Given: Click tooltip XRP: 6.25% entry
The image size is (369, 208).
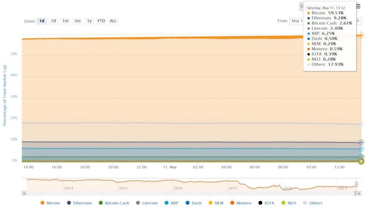Looking at the screenshot, I should pyautogui.click(x=321, y=34).
